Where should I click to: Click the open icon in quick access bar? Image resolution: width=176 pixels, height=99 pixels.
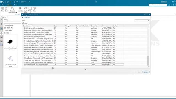[x=8, y=2]
